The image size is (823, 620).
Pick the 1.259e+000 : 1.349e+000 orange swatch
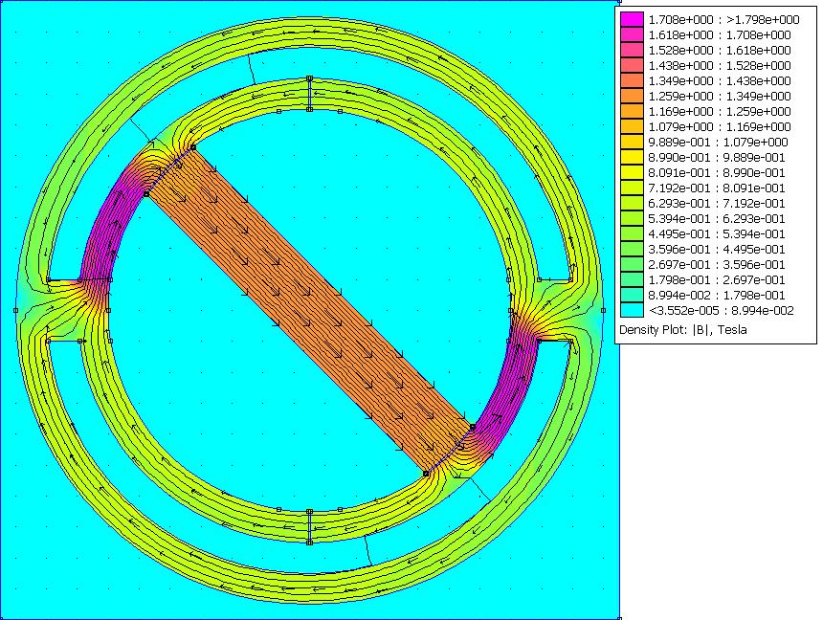[632, 96]
